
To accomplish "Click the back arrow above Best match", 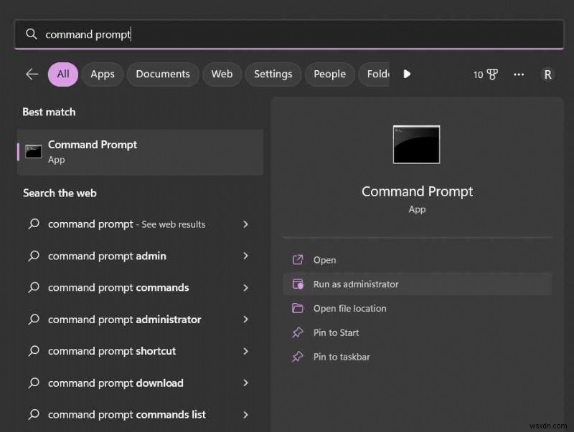I will (32, 74).
